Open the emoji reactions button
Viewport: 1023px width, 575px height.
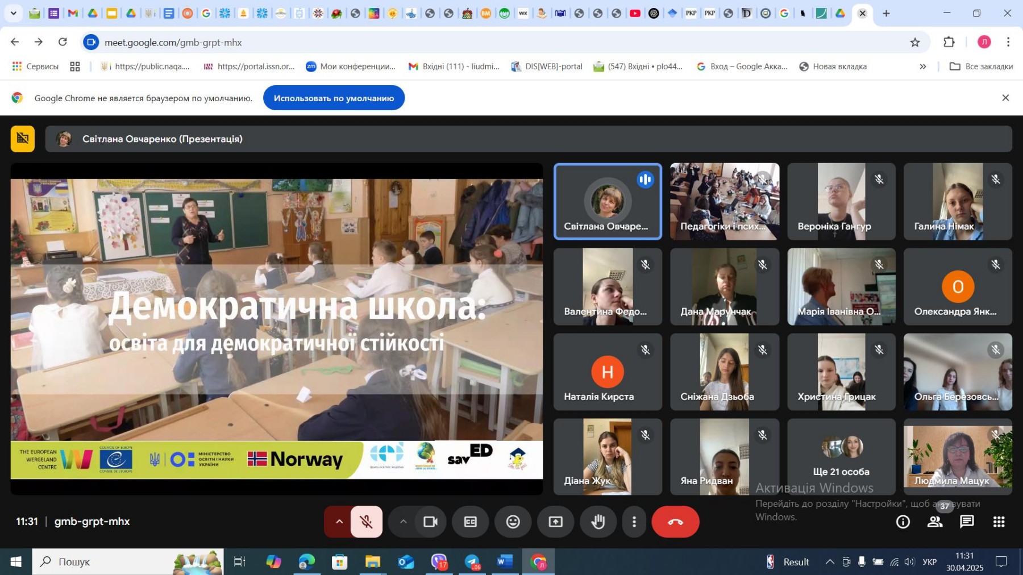(513, 522)
